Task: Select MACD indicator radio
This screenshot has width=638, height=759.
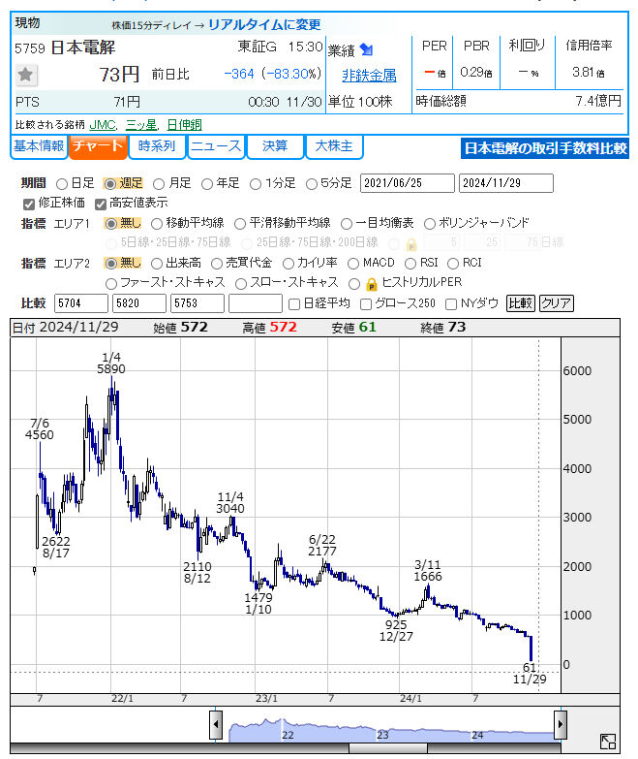Action: (x=353, y=264)
